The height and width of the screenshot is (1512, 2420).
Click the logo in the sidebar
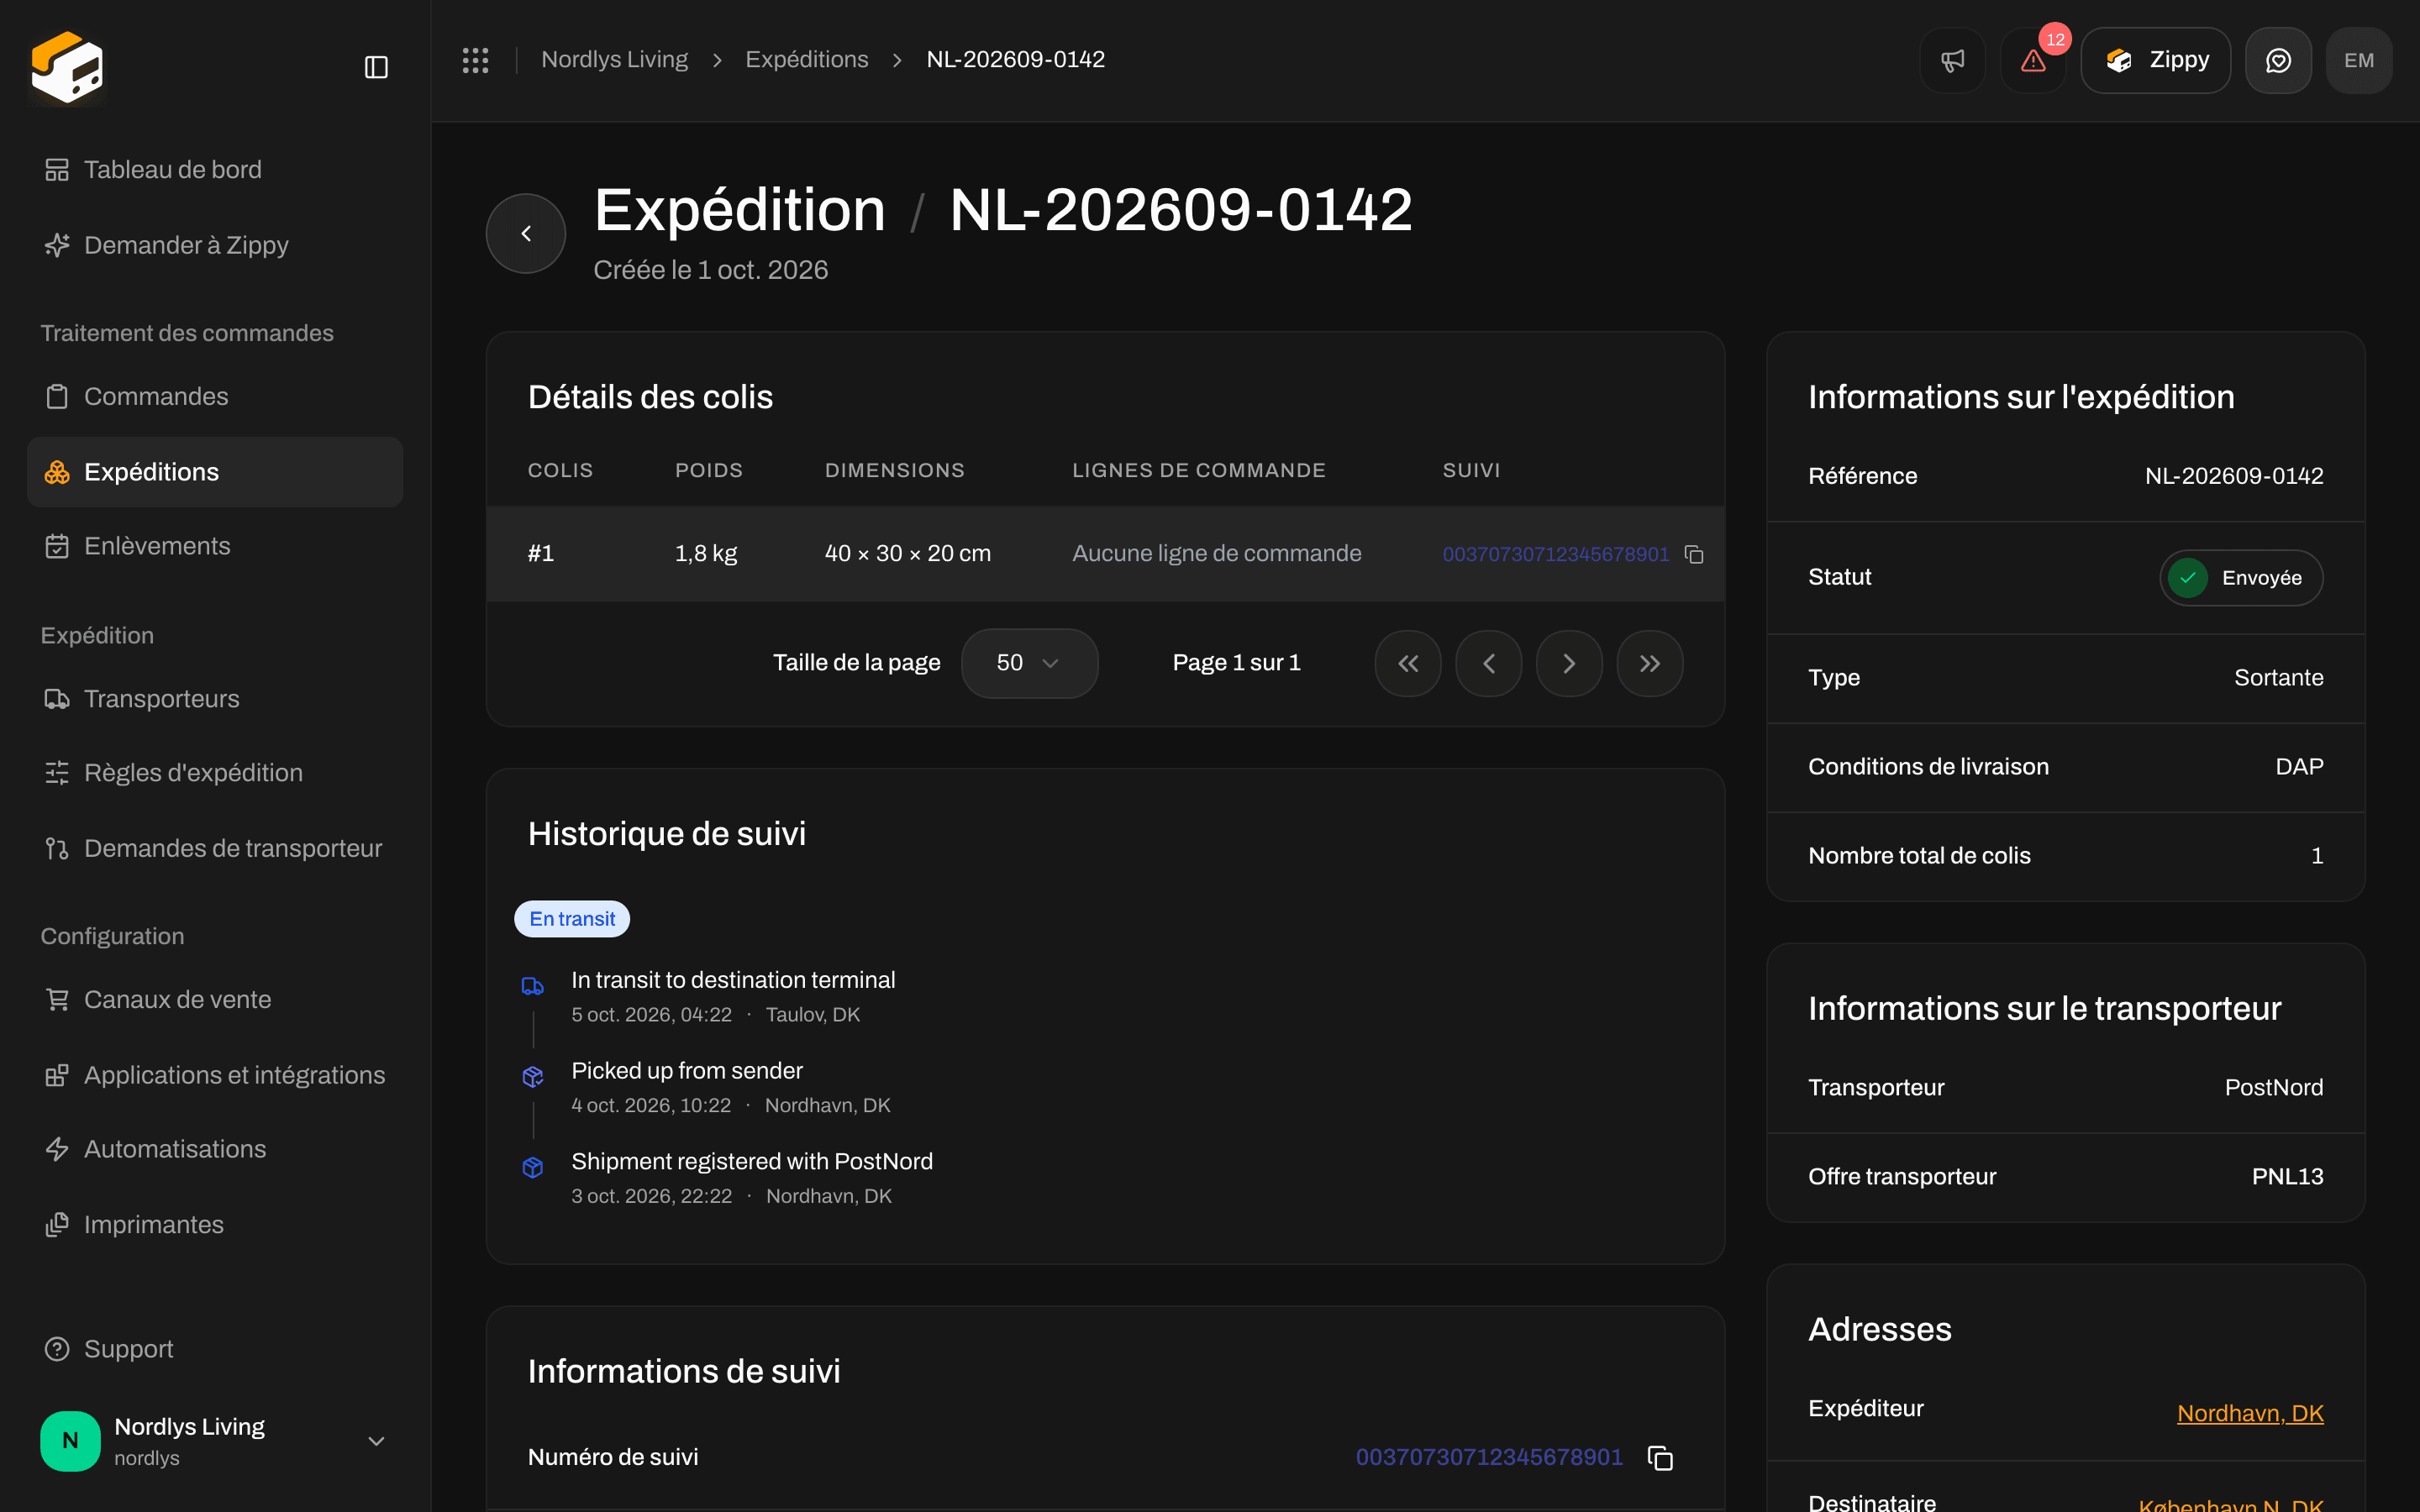click(x=67, y=67)
